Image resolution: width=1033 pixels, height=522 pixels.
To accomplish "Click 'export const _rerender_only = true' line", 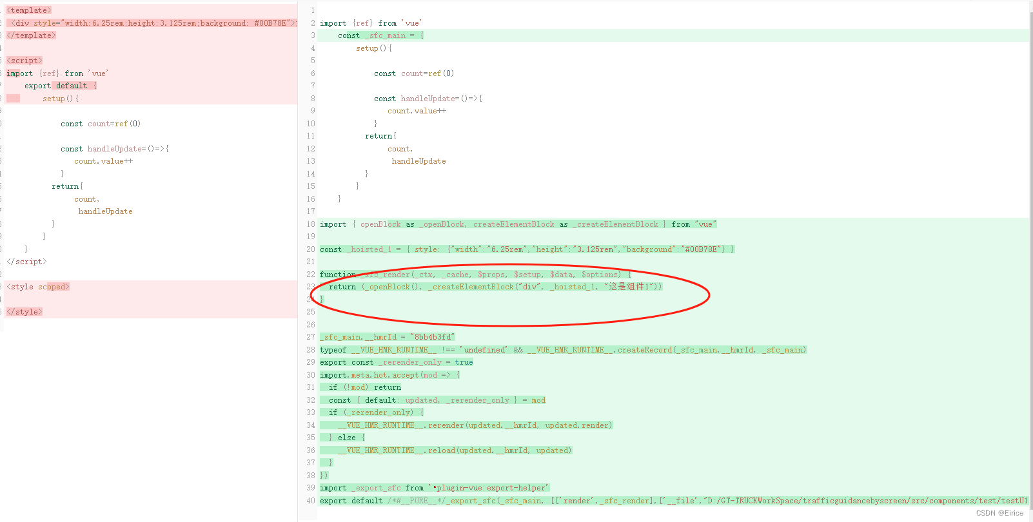I will click(x=397, y=362).
